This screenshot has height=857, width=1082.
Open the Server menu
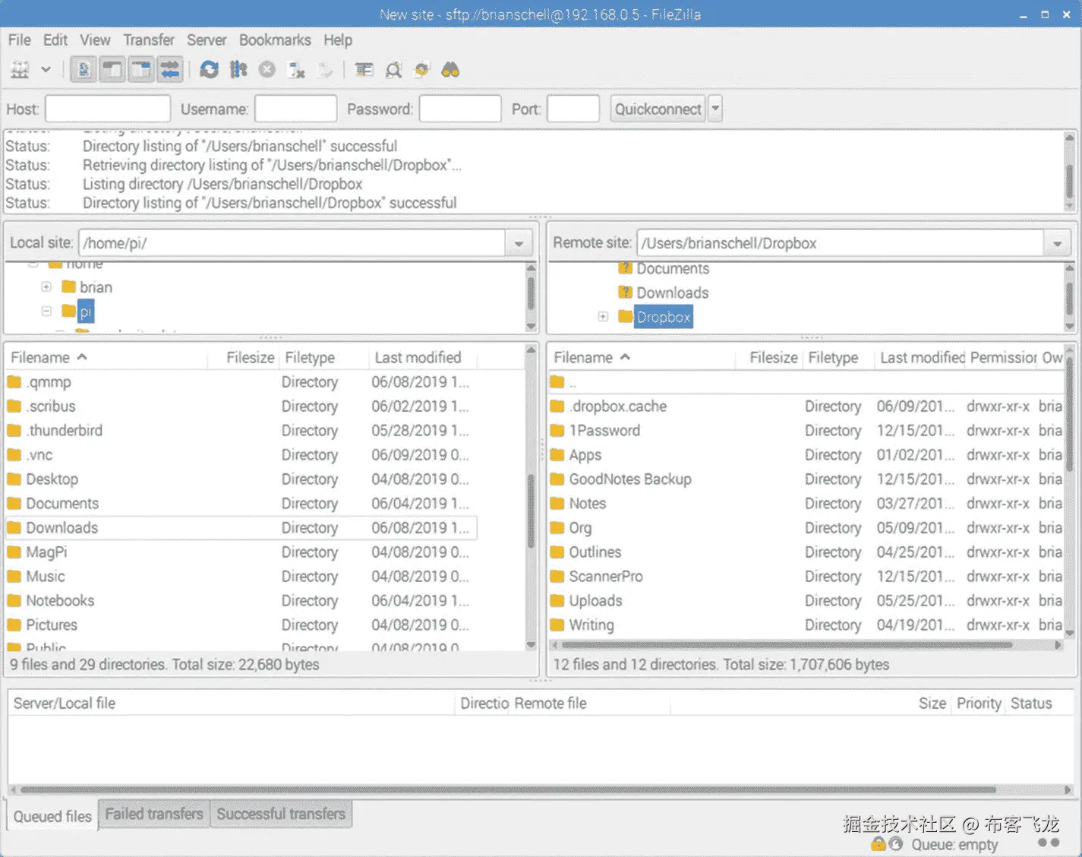pyautogui.click(x=207, y=40)
